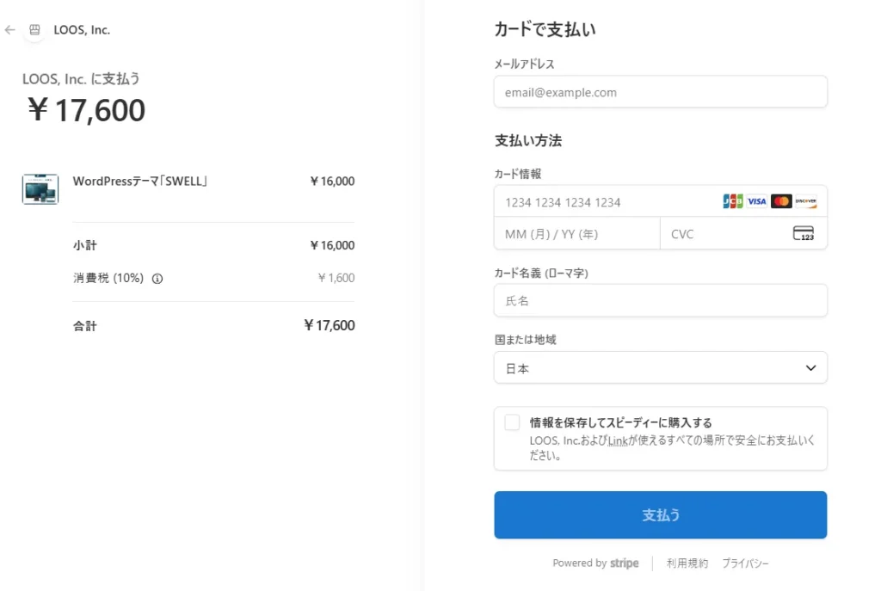Click the SWELL theme product thumbnail
The width and height of the screenshot is (881, 591).
click(40, 188)
